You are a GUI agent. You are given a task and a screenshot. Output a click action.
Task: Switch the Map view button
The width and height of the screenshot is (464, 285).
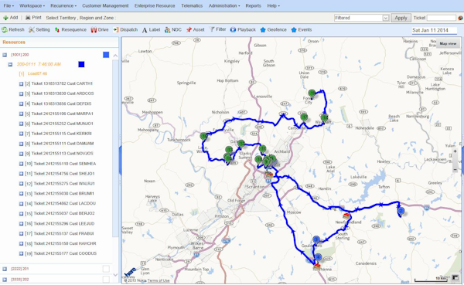448,44
